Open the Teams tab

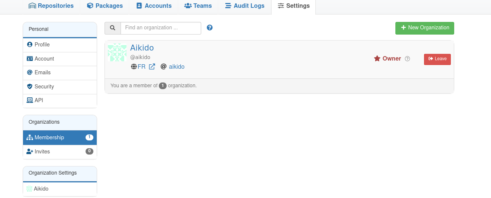pyautogui.click(x=198, y=6)
